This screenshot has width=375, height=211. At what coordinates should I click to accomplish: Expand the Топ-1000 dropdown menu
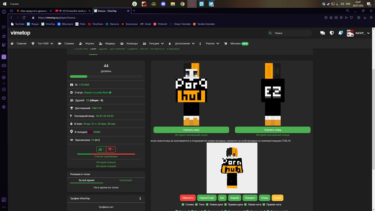[x=43, y=43]
